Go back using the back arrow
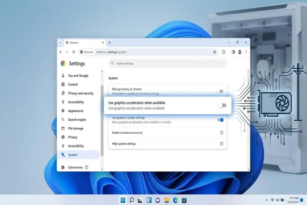 [61, 52]
